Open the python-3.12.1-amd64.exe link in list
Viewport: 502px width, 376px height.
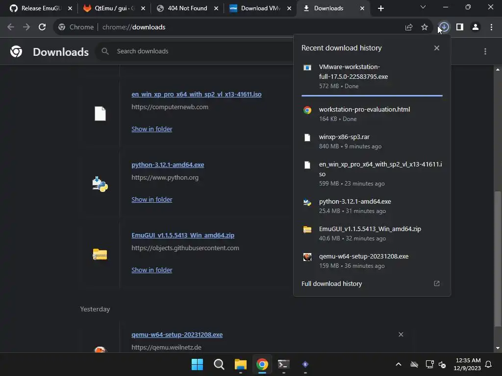click(168, 164)
